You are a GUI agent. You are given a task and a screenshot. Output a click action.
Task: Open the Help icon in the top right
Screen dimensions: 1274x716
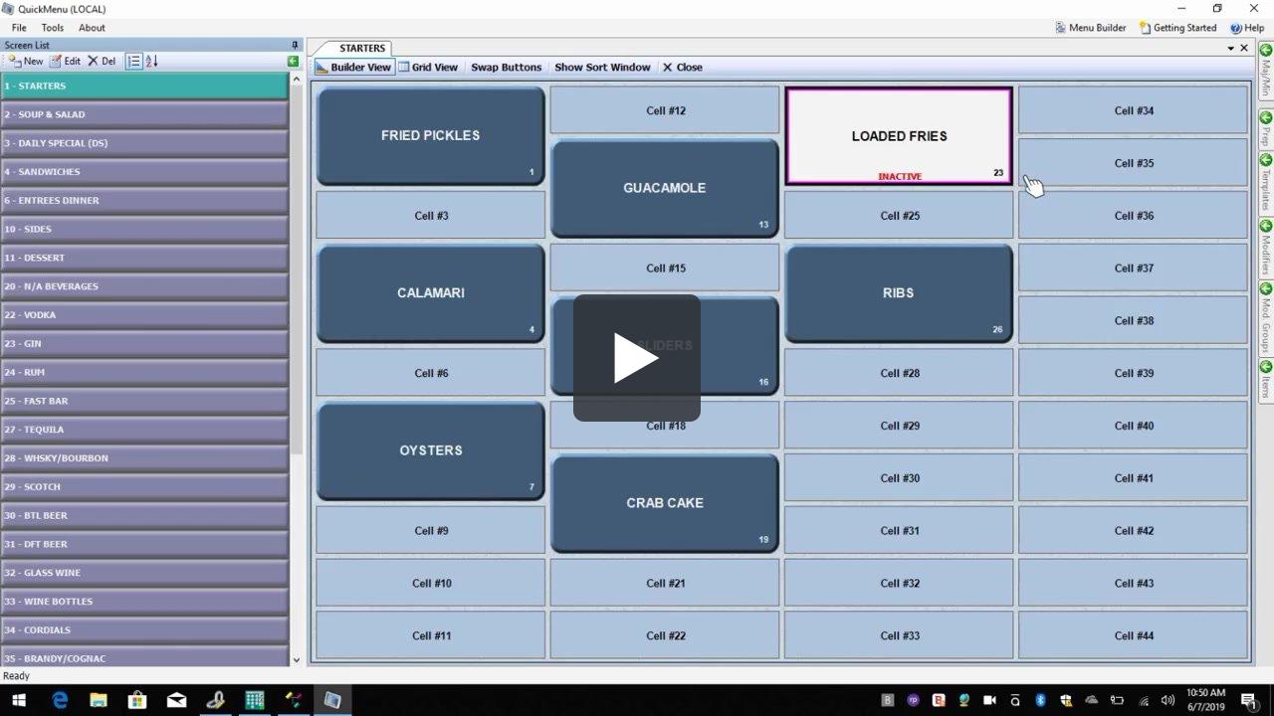pyautogui.click(x=1248, y=27)
